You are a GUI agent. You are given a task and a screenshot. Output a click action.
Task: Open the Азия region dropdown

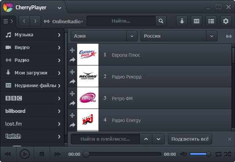pyautogui.click(x=104, y=36)
